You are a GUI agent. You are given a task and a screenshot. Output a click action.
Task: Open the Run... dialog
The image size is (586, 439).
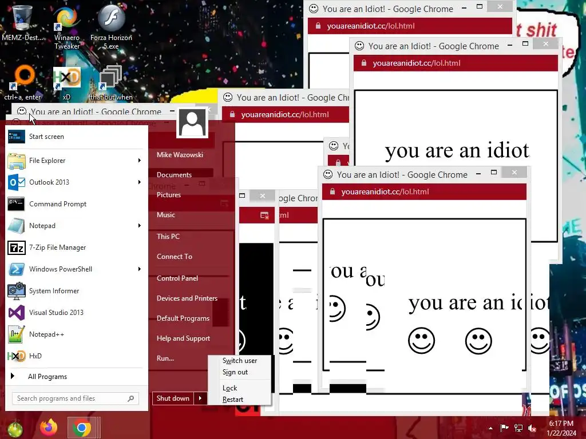(x=165, y=359)
